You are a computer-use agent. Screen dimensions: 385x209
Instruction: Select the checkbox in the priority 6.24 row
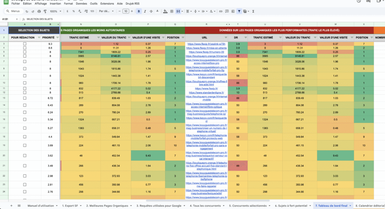(24, 112)
